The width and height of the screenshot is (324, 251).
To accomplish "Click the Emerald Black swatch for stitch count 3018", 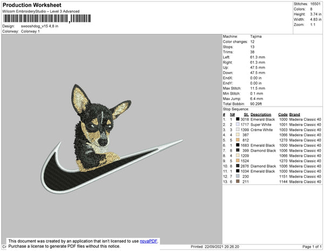I will coord(238,119).
